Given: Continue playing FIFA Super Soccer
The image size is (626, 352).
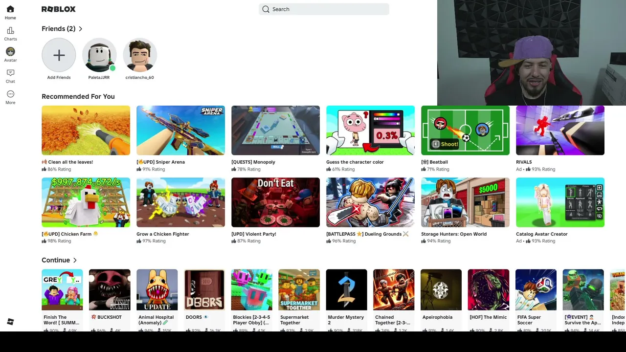Looking at the screenshot, I should (536, 289).
